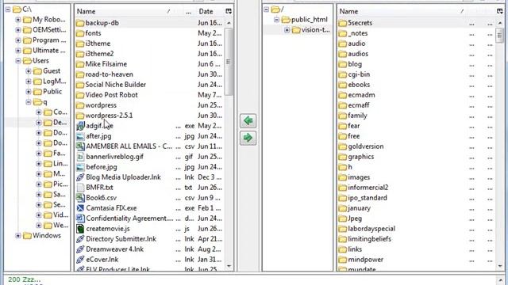Click the local file list vertical scrollbar thumb
Screen dimensions: 508x285
(229, 62)
